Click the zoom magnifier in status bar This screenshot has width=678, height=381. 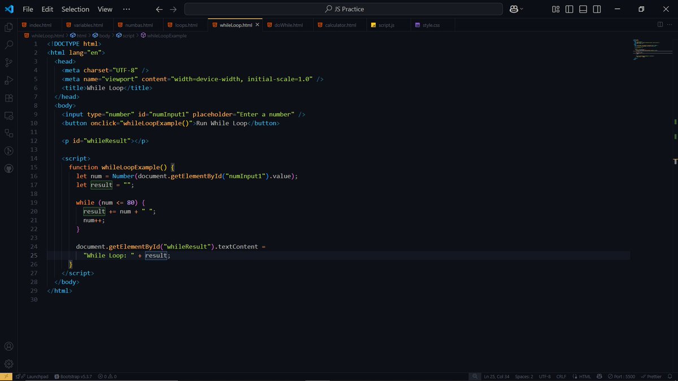[x=474, y=376]
